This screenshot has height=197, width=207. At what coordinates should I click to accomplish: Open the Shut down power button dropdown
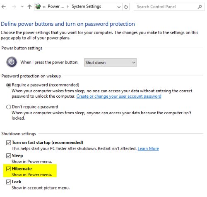tap(111, 62)
